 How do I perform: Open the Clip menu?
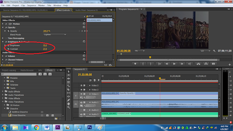[23, 5]
